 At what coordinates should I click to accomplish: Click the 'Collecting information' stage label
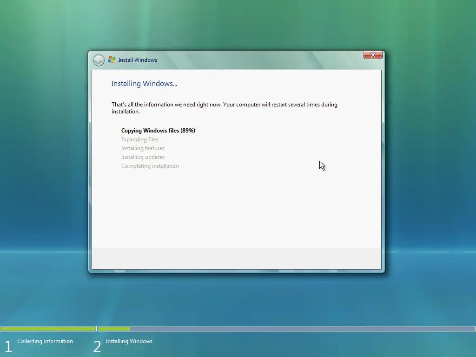coord(45,341)
